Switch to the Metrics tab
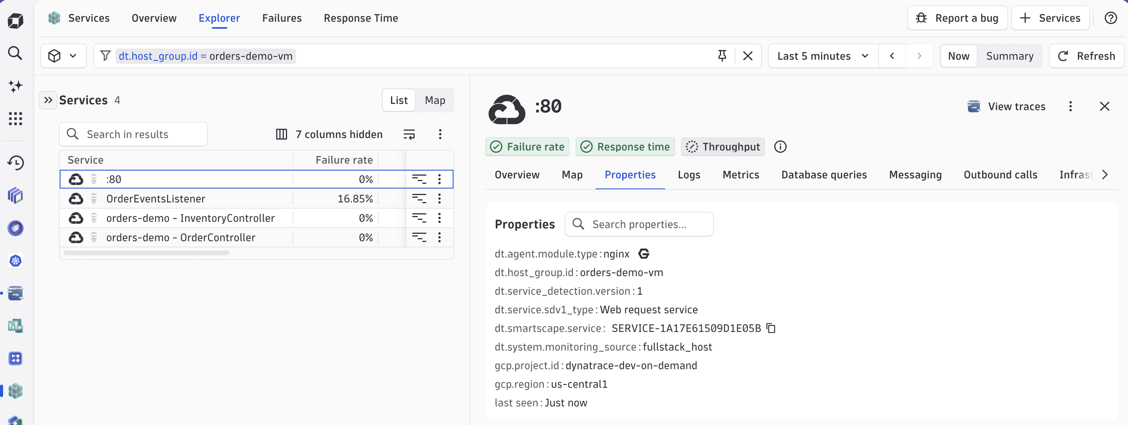1128x425 pixels. [x=740, y=174]
